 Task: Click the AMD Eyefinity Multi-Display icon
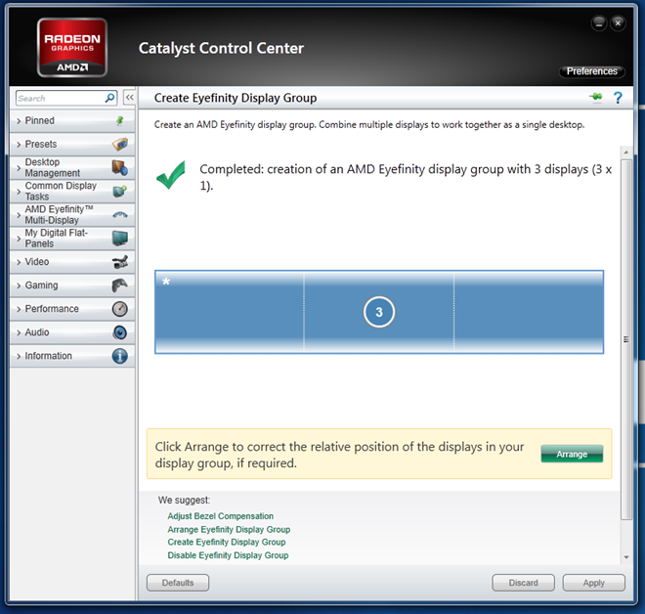(119, 214)
